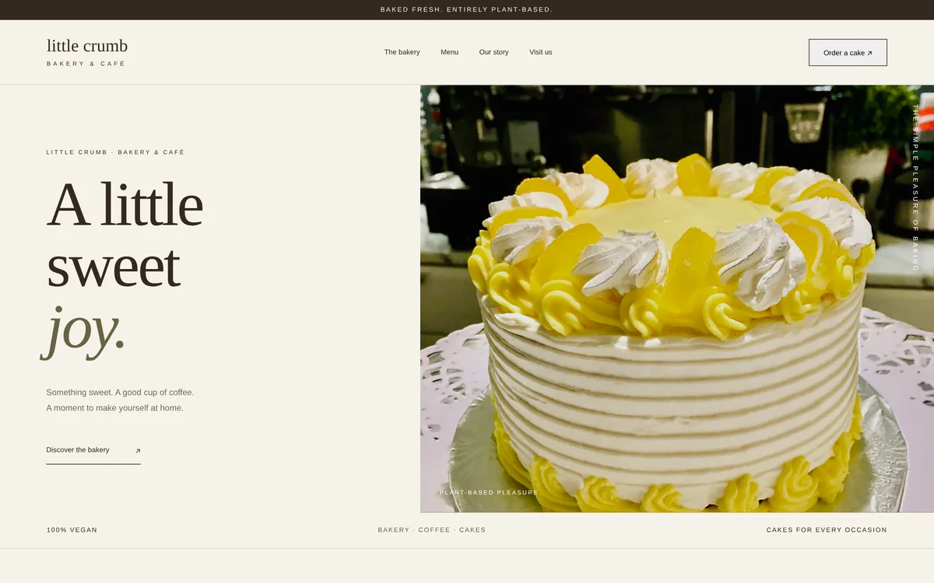Click the 'PLANT-BASED PLEASURE' image caption
Screen dimensions: 934x583
(x=489, y=492)
